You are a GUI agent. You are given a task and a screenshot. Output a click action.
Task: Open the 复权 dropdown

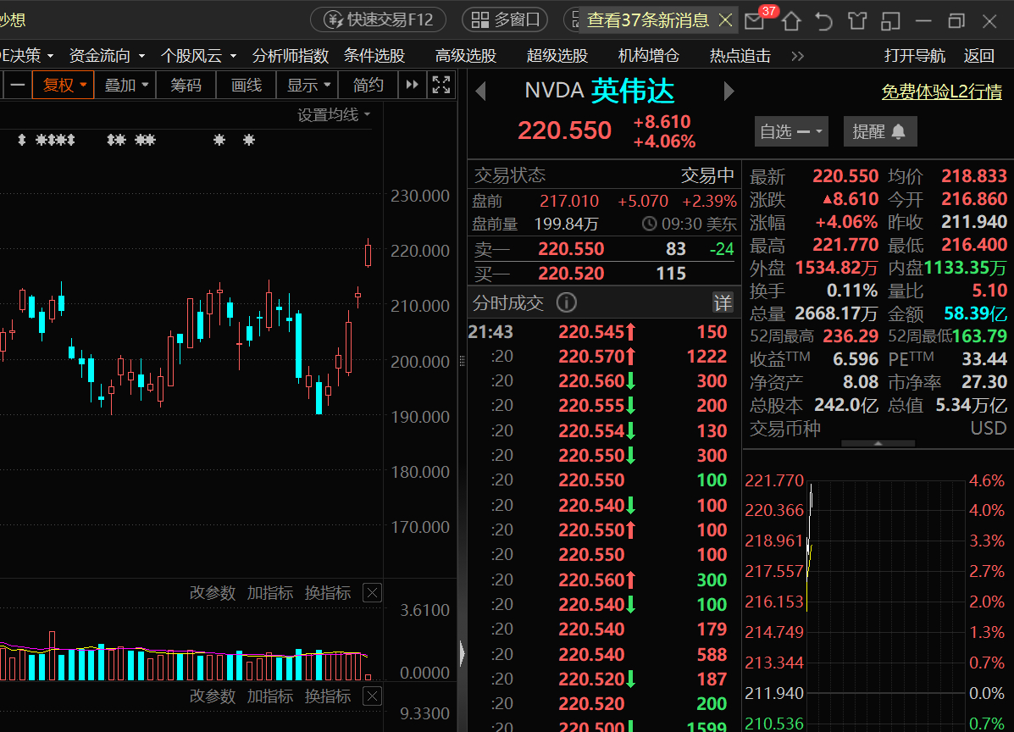point(64,85)
